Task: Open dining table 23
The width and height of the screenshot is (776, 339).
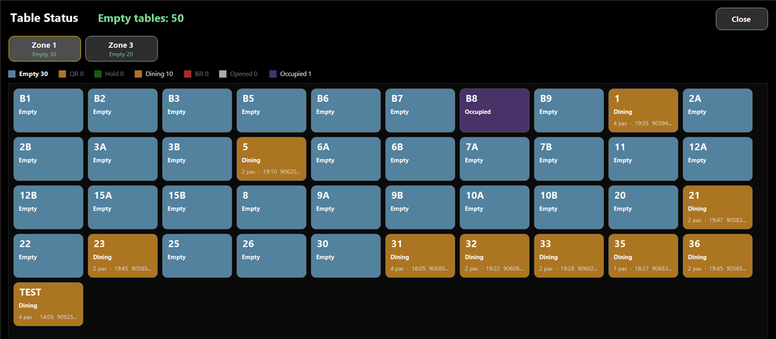Action: tap(122, 255)
